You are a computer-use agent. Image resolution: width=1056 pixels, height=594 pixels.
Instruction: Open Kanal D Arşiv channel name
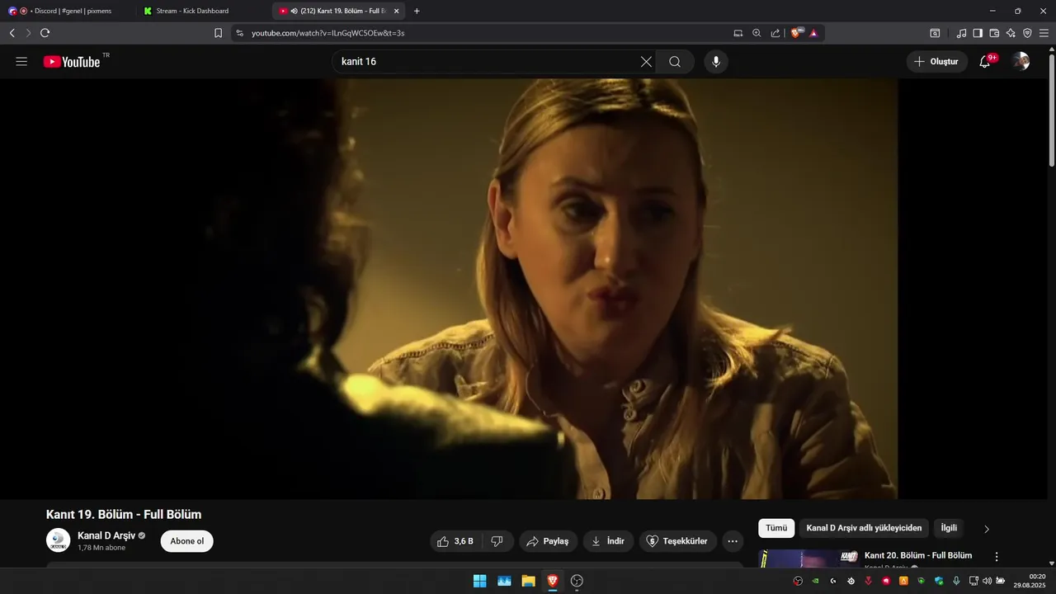106,535
